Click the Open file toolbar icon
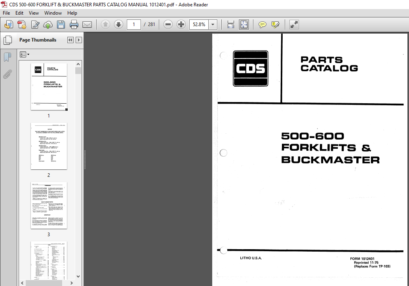This screenshot has width=409, height=286. [9, 25]
